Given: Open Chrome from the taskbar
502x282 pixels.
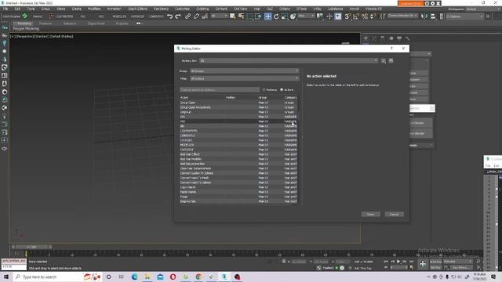Looking at the screenshot, I should (198, 277).
